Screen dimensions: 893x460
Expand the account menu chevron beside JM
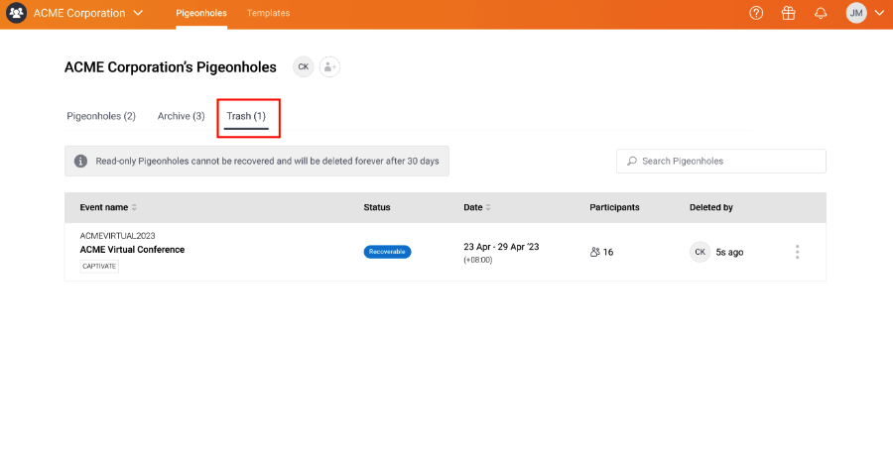tap(878, 13)
